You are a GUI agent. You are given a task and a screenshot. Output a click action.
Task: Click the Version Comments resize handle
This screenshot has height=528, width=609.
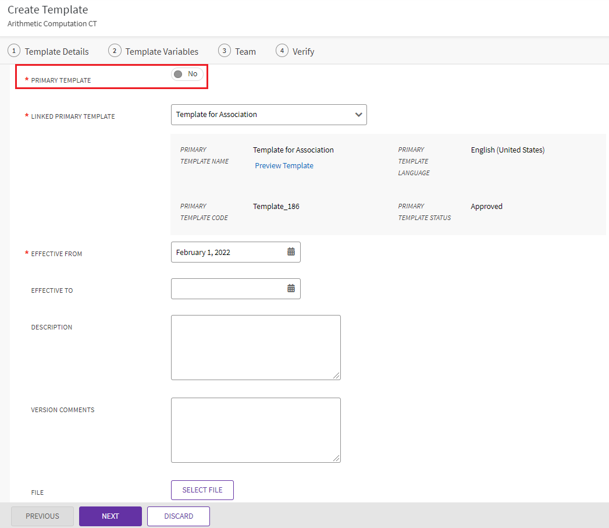[x=337, y=459]
